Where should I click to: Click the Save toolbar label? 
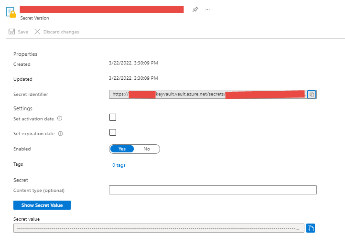[x=23, y=32]
